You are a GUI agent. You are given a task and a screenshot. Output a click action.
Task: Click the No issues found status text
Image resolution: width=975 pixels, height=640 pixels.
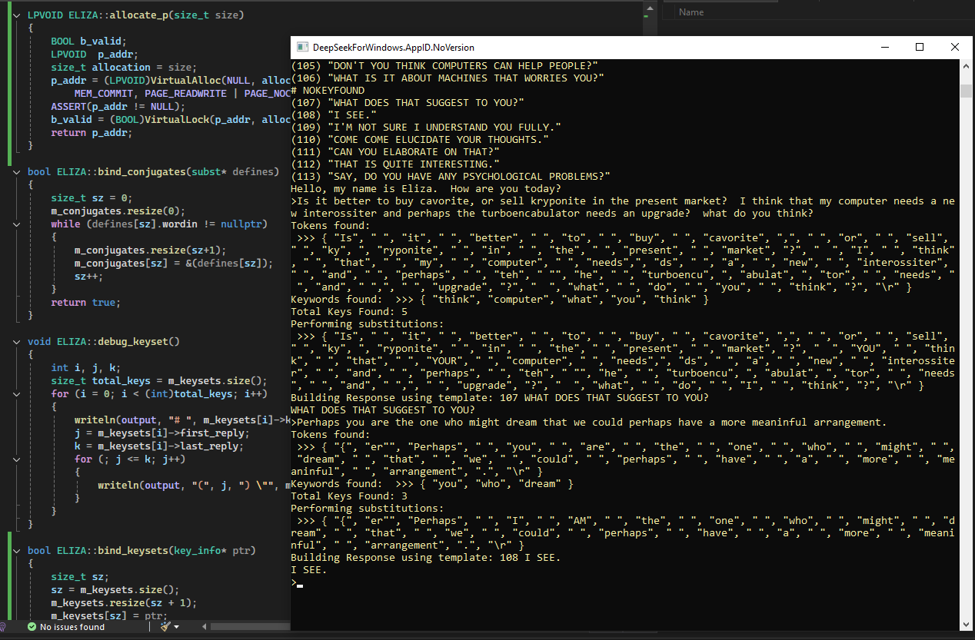pyautogui.click(x=72, y=627)
